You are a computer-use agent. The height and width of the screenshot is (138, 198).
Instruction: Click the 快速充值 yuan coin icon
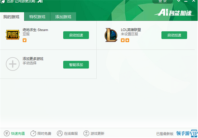(x=6, y=133)
